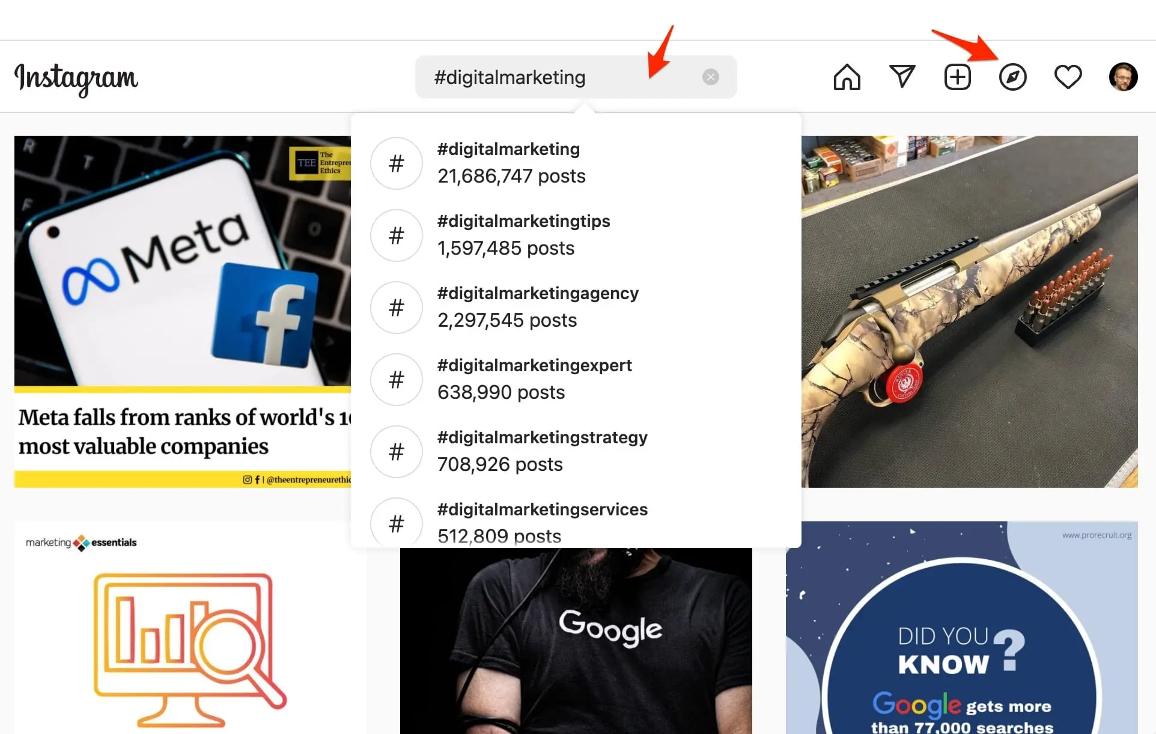Open the profile avatar menu
The height and width of the screenshot is (734, 1156).
coord(1122,77)
